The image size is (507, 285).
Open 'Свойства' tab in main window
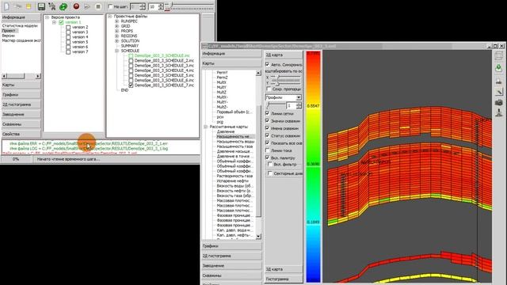pos(21,134)
